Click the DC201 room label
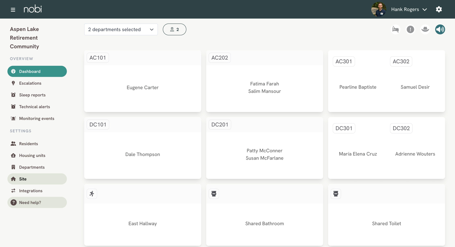This screenshot has width=455, height=247. coord(220,125)
